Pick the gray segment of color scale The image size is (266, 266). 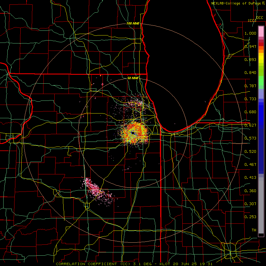[x=261, y=205]
